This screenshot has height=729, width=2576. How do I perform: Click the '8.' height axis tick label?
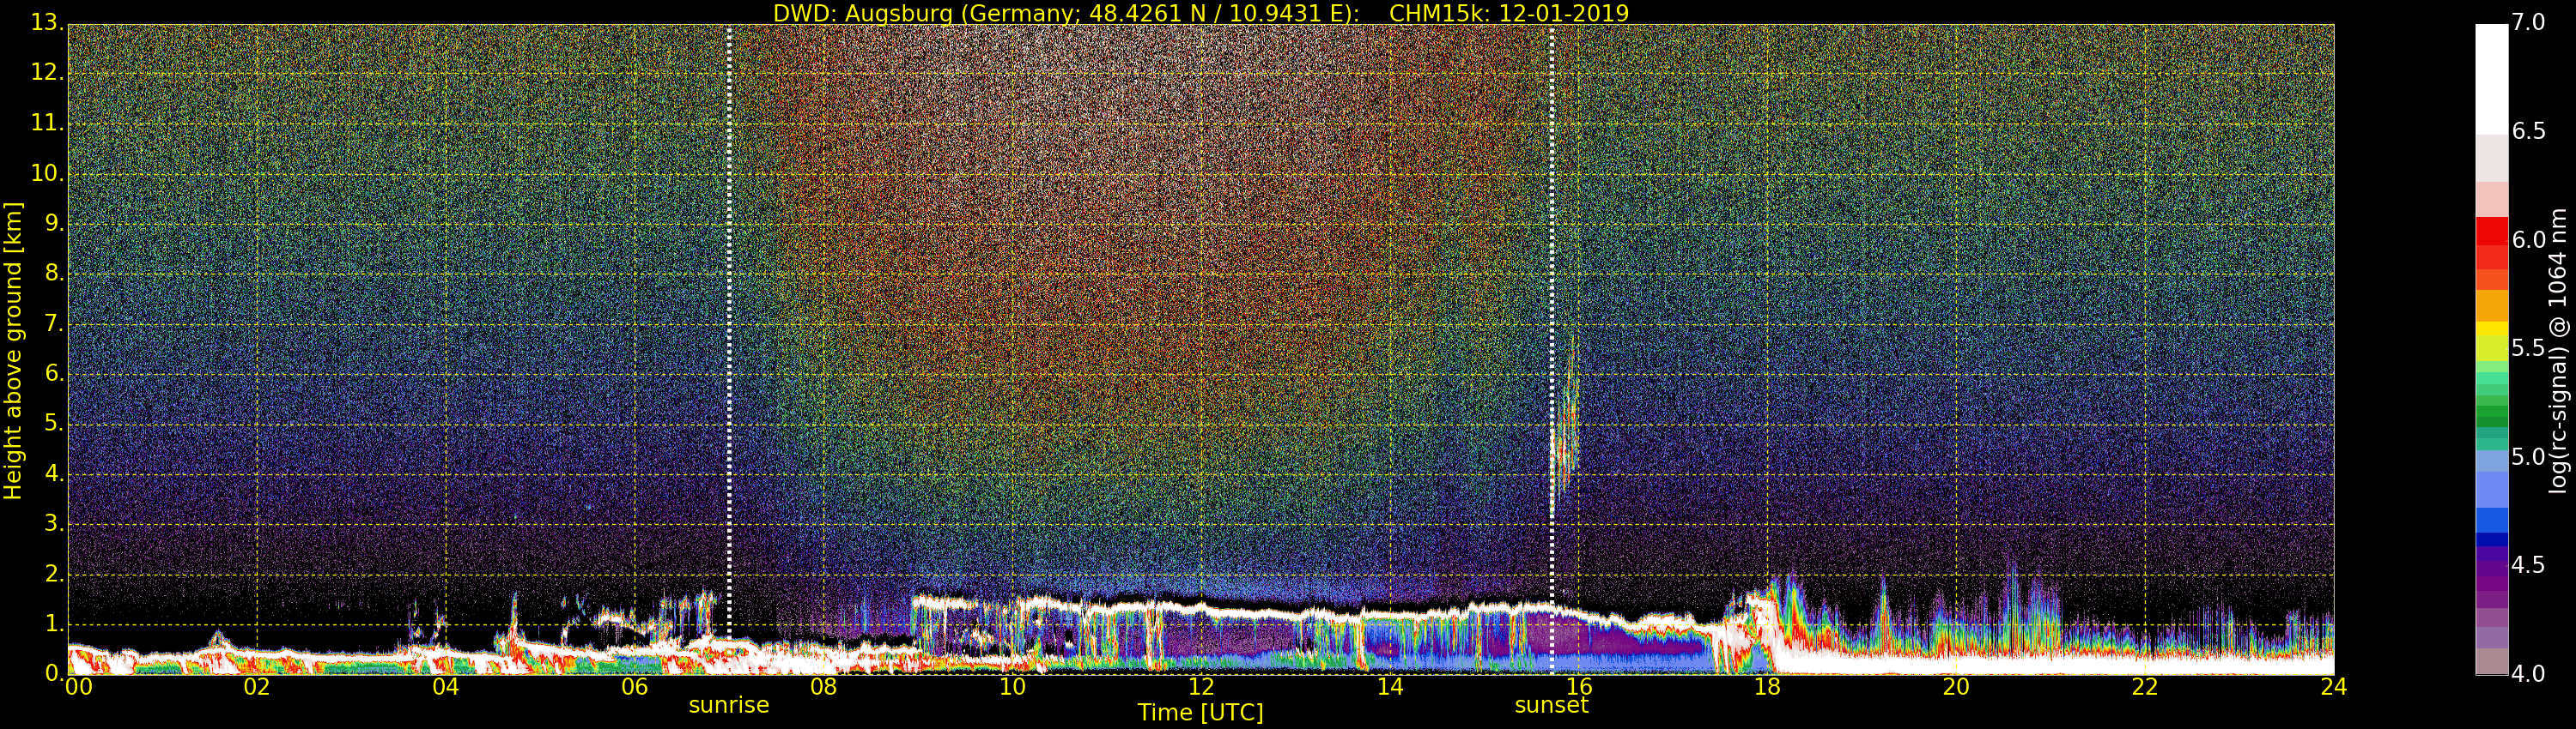click(54, 274)
